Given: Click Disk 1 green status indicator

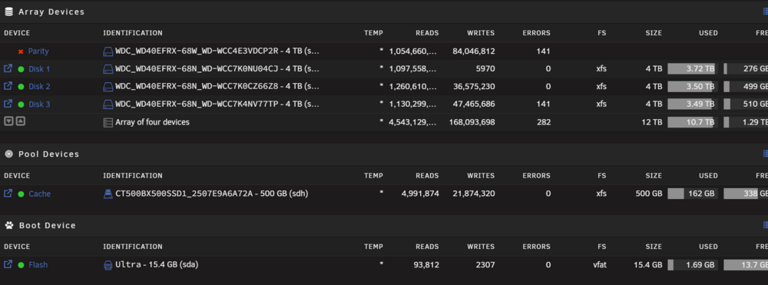Looking at the screenshot, I should tap(21, 69).
